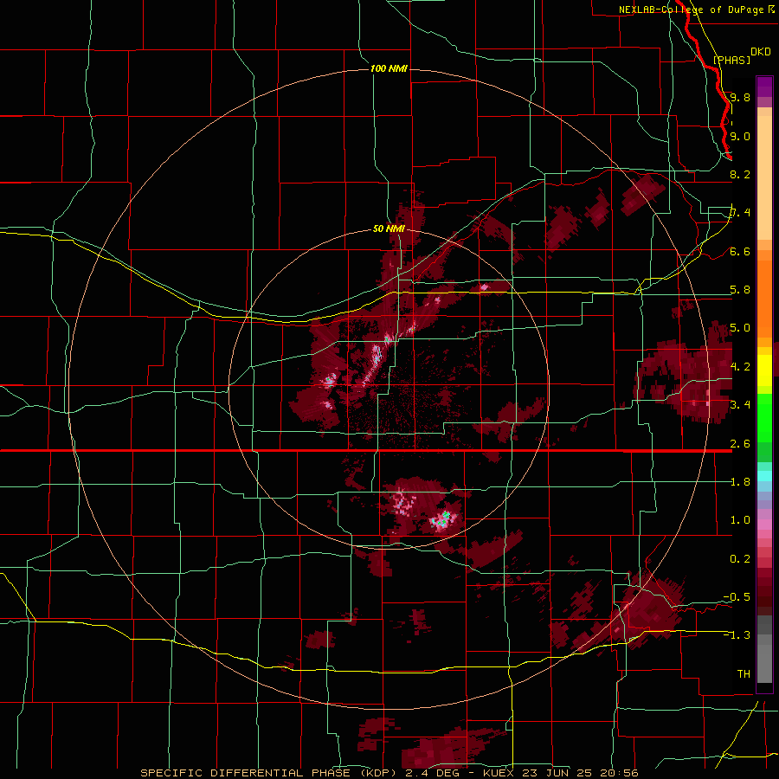Click the TH threshold label on the scale

744,674
